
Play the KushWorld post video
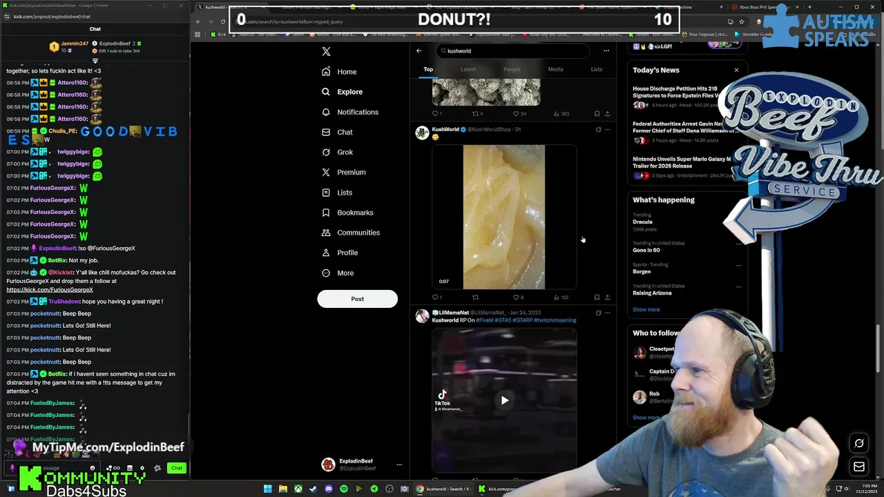tap(503, 217)
